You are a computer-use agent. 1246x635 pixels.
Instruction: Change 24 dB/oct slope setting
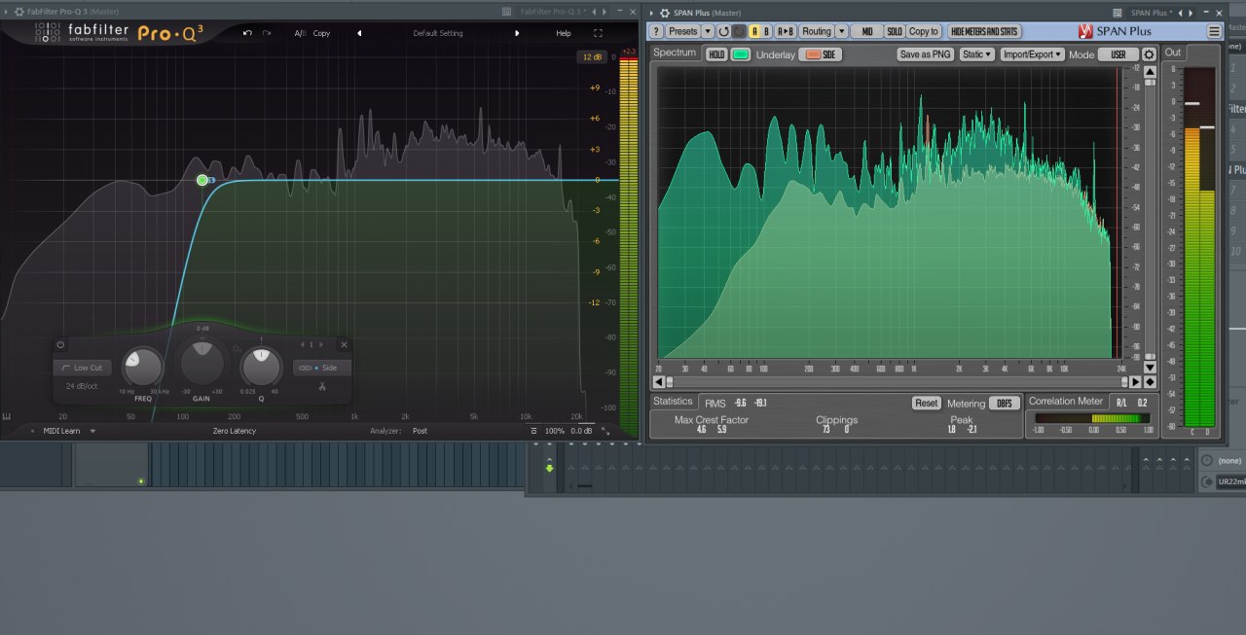pos(82,386)
